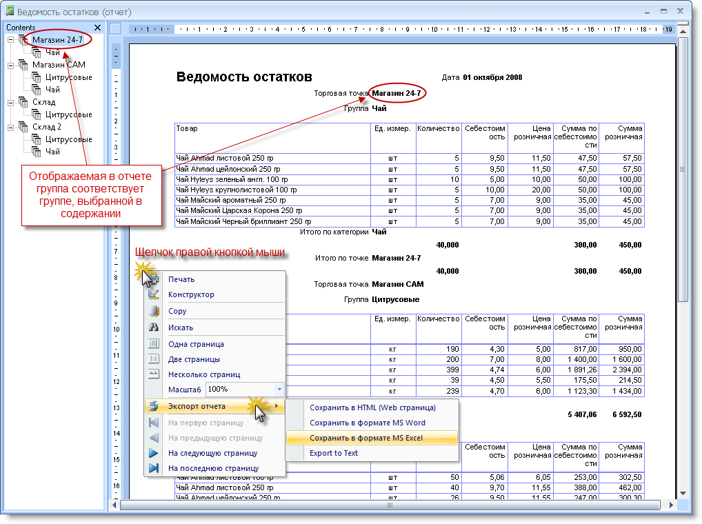This screenshot has height=524, width=702.
Task: Collapse the Магазин 24-7 tree node
Action: click(11, 40)
